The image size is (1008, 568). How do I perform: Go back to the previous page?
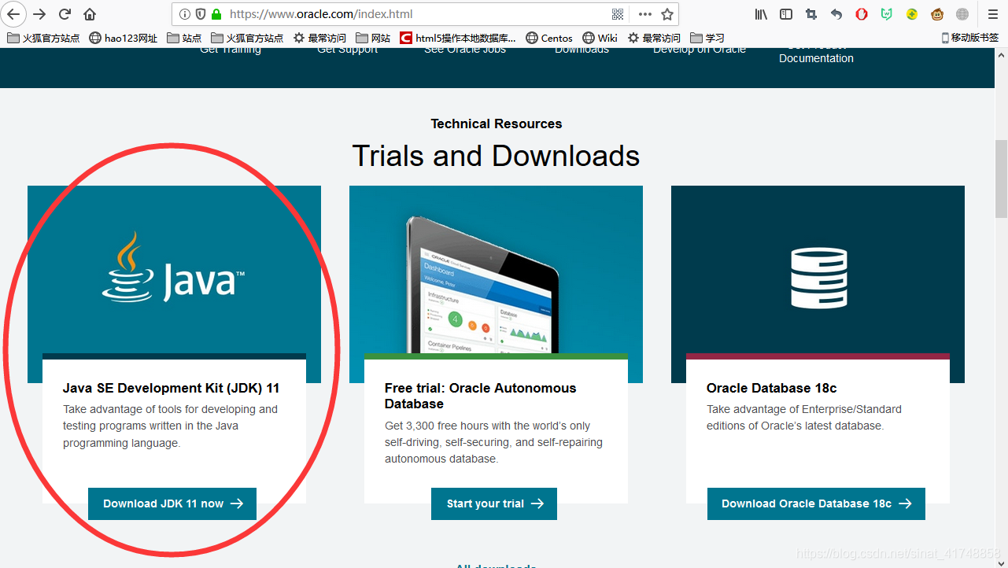13,14
